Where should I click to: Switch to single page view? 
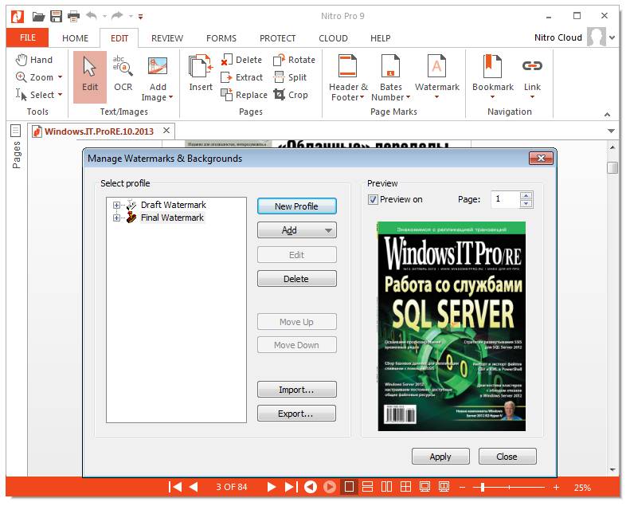349,487
